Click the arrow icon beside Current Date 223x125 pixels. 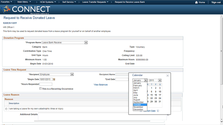click(158, 111)
